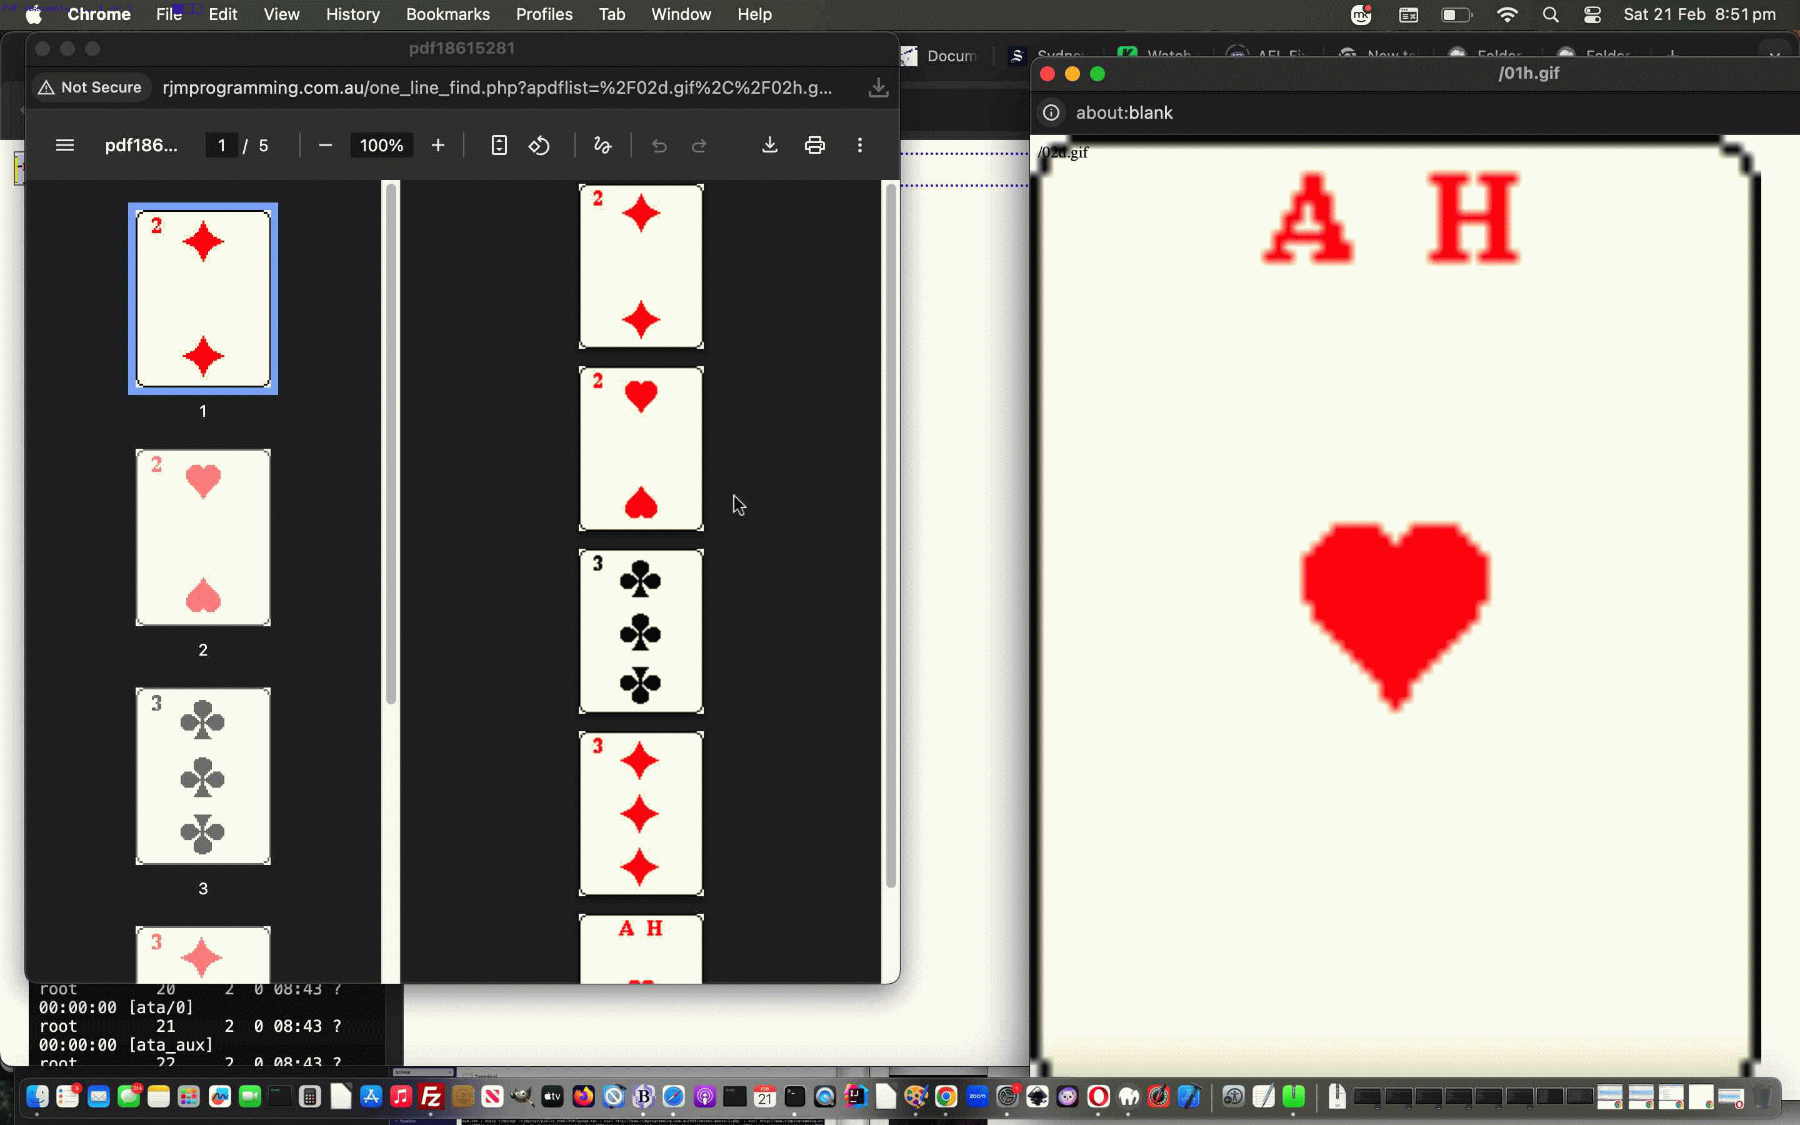Open macOS Control Centre in menu bar
The image size is (1800, 1125).
point(1592,14)
